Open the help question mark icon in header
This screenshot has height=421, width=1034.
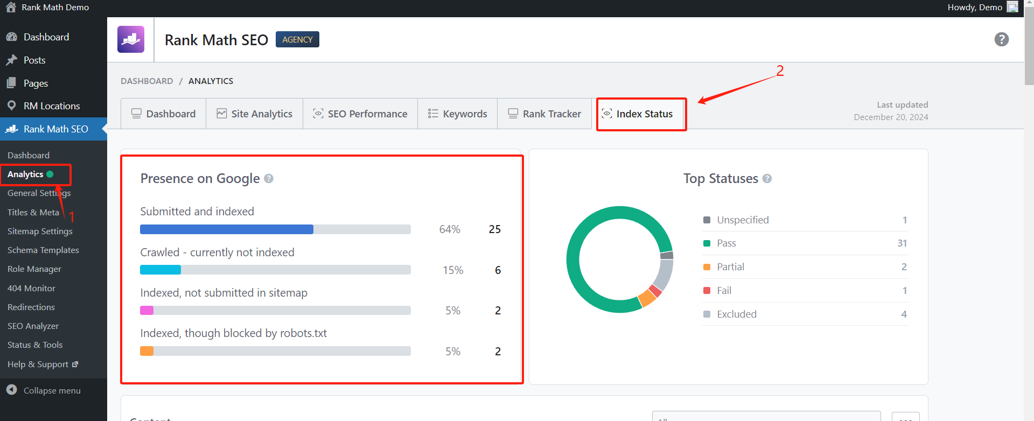pyautogui.click(x=1002, y=39)
